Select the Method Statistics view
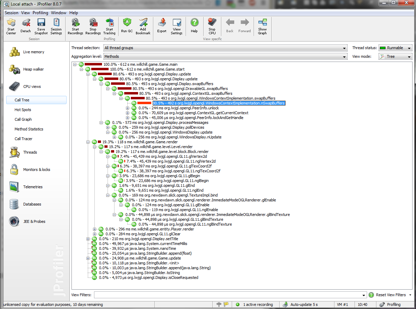416x309 pixels. click(x=29, y=129)
